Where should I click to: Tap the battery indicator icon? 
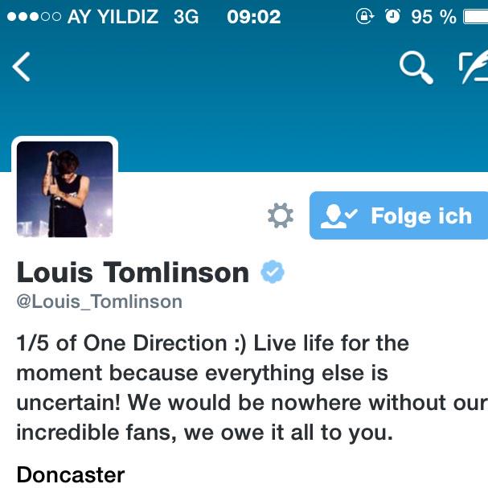click(x=476, y=17)
